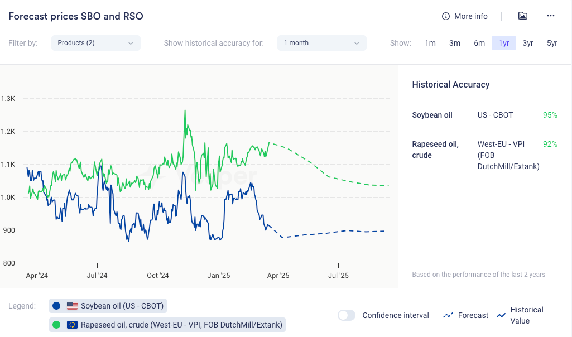Click the rapeseed price peak on chart

click(x=185, y=110)
